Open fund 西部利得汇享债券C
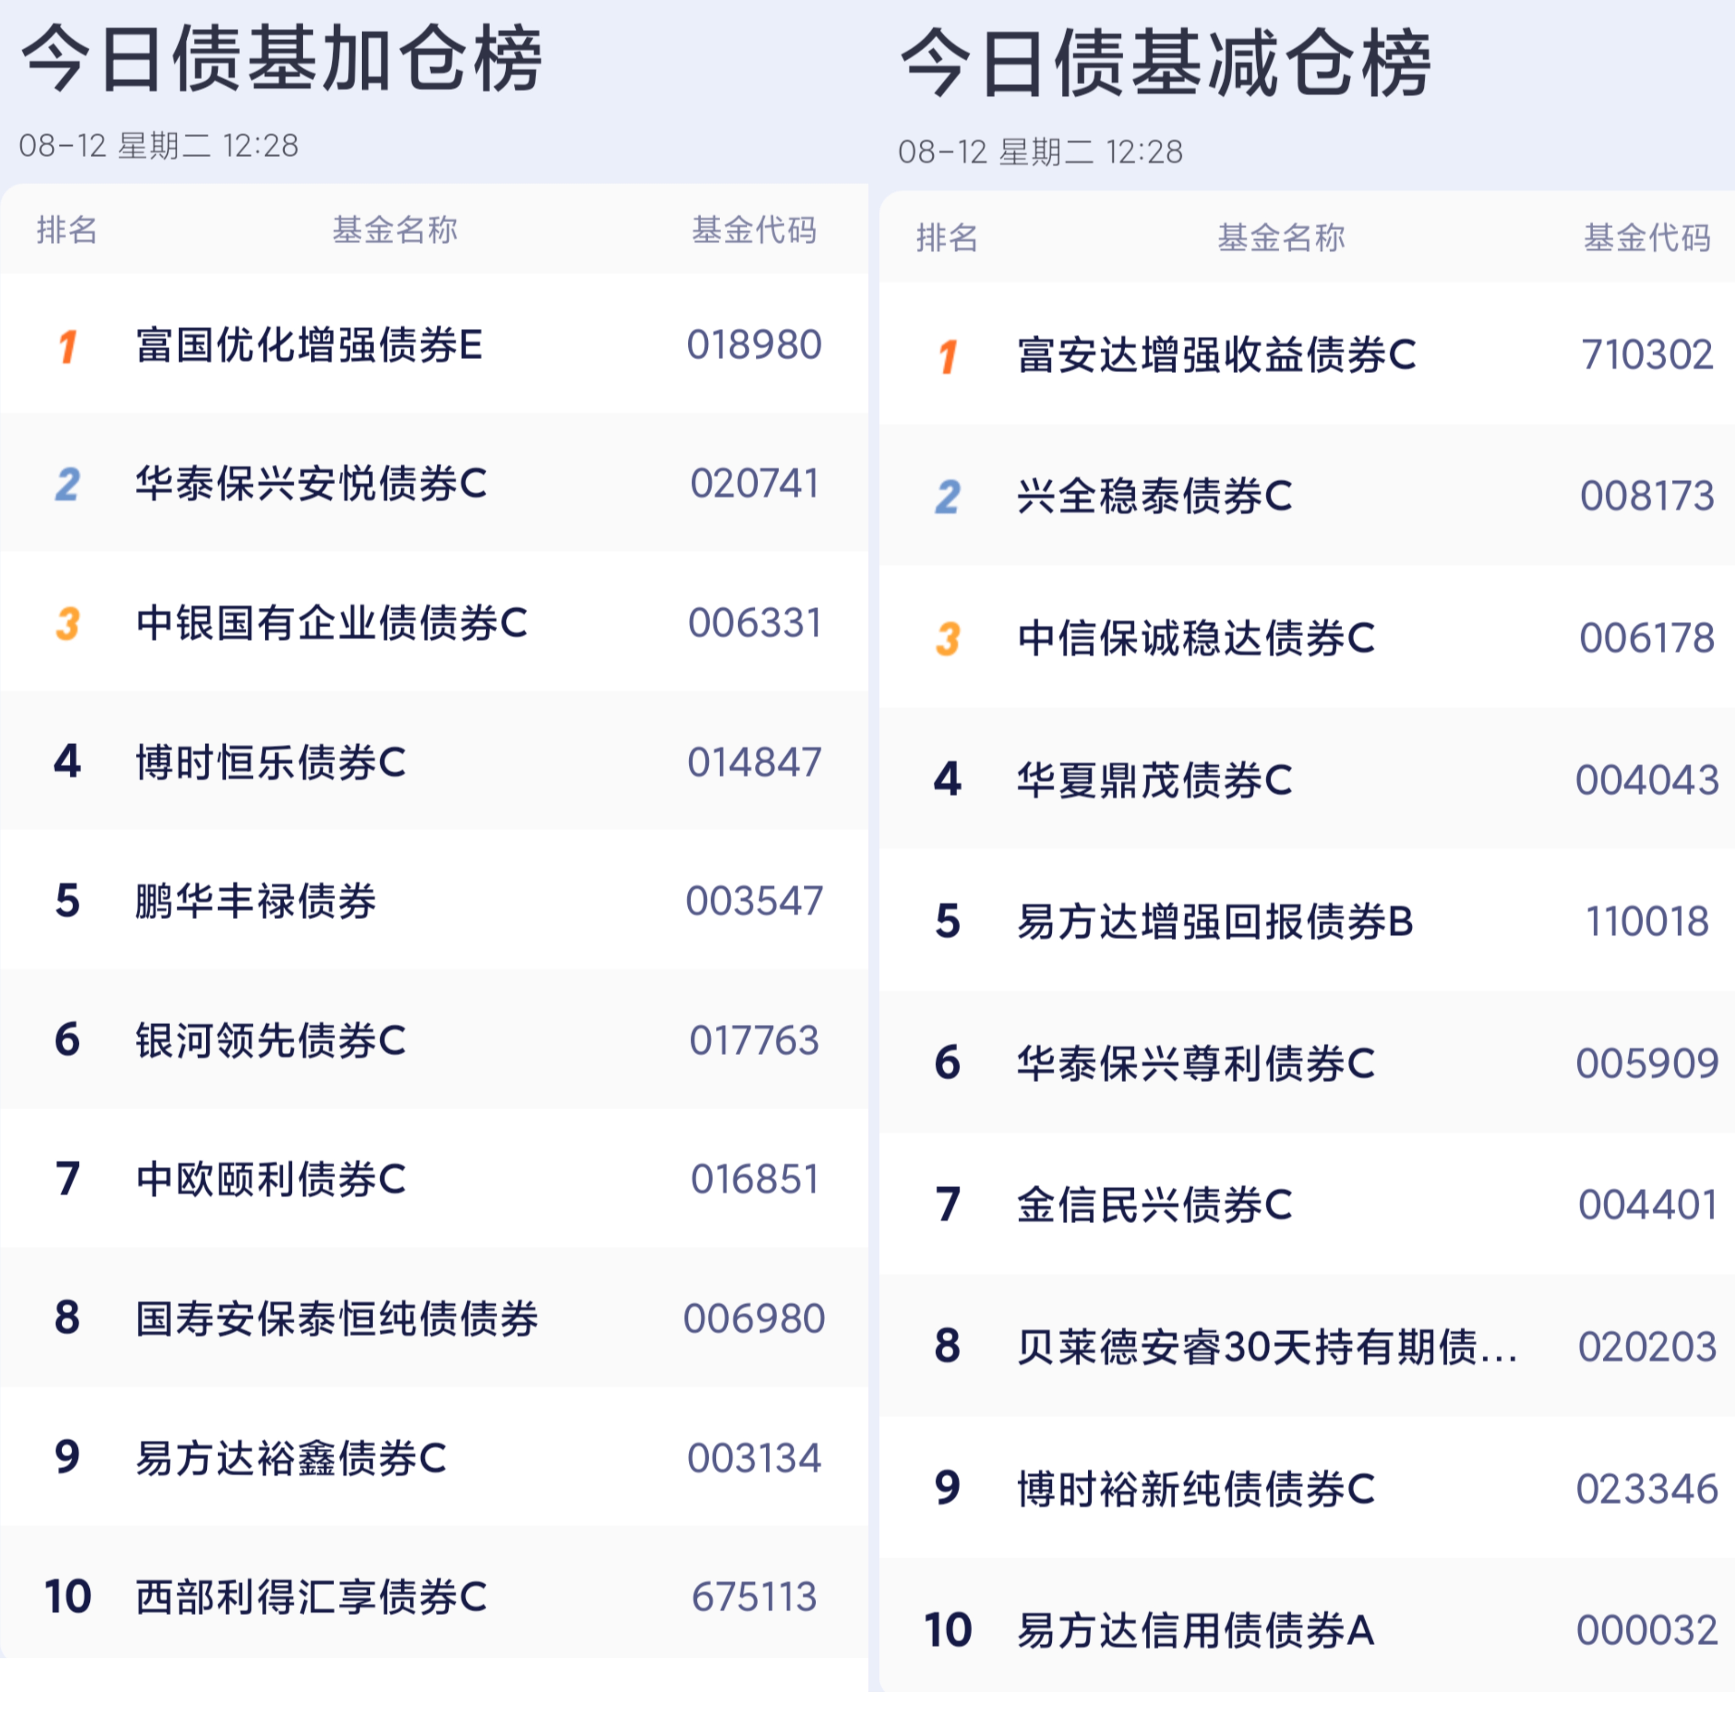1735x1735 pixels. 311,1597
